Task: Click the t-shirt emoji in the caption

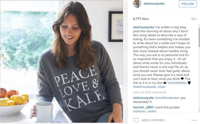Action: tap(189, 83)
